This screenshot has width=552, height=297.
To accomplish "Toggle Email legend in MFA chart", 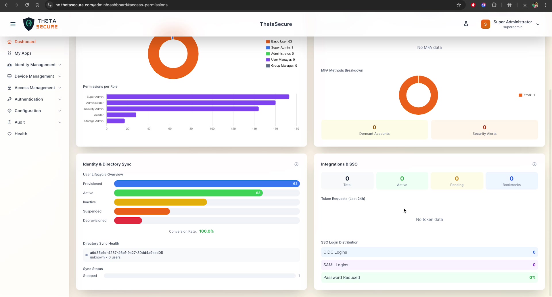I will coord(527,95).
